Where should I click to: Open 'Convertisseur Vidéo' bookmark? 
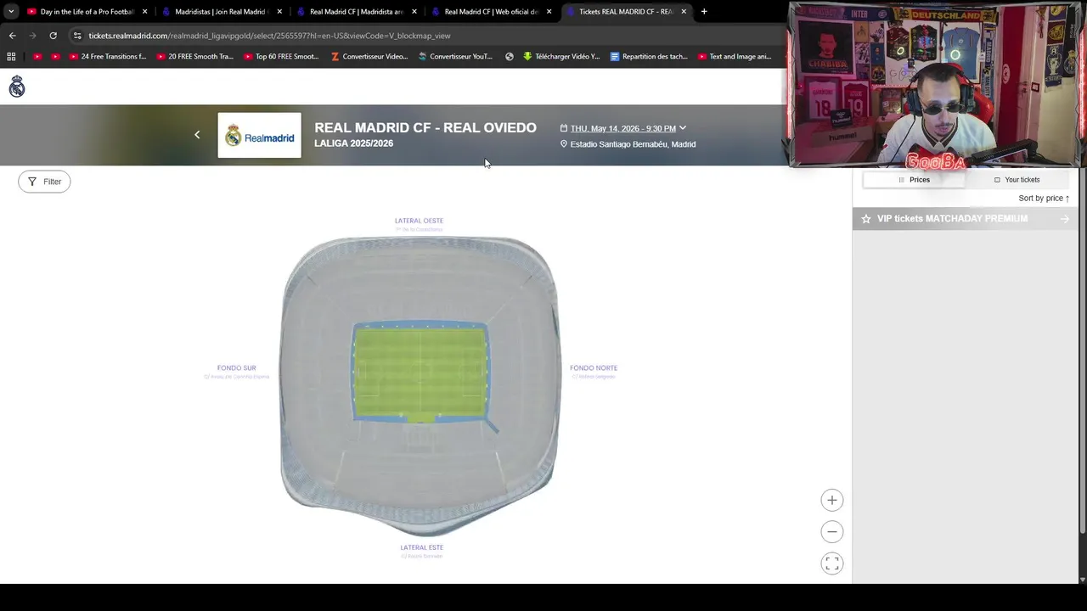pyautogui.click(x=369, y=57)
